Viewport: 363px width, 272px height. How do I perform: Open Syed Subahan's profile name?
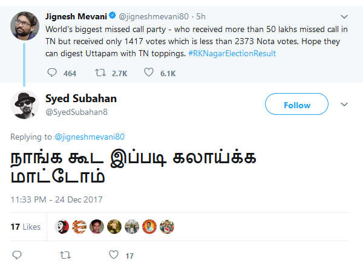[x=80, y=99]
